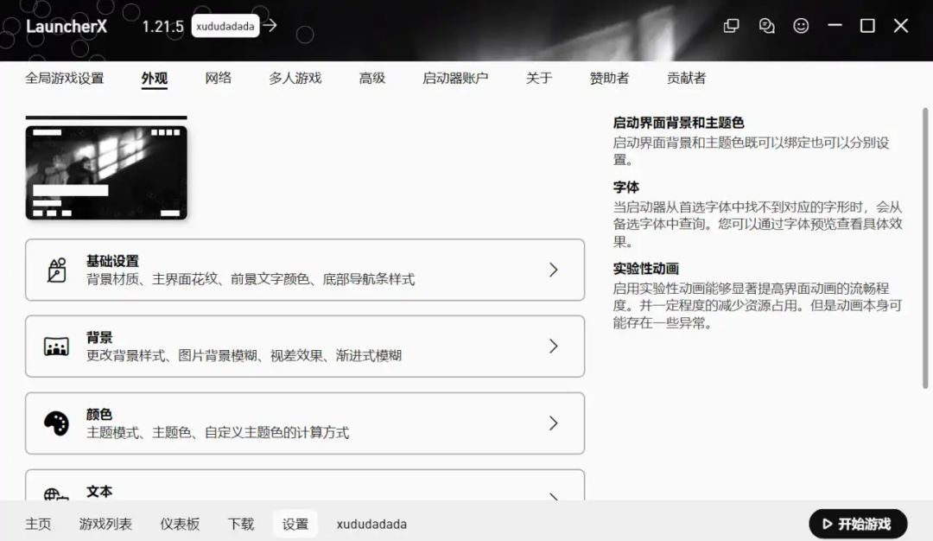The image size is (933, 541).
Task: Open the chat feedback icon
Action: click(766, 26)
